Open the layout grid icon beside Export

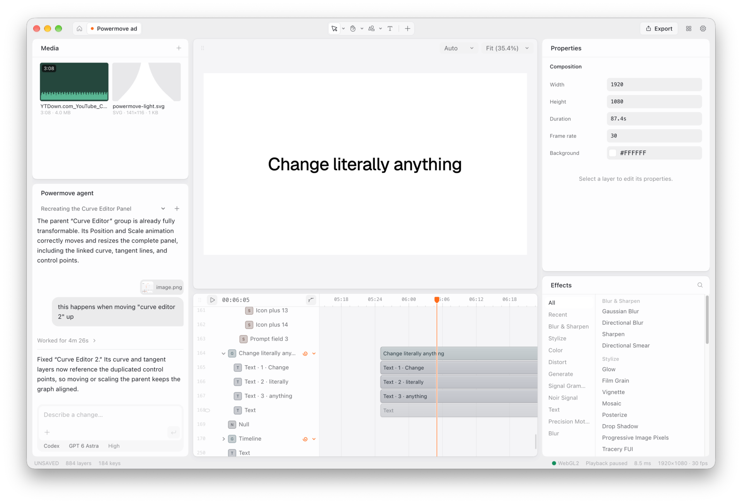click(689, 29)
